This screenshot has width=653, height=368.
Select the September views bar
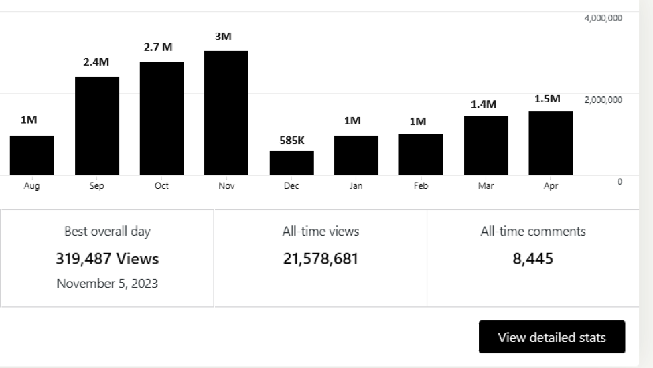click(x=96, y=126)
